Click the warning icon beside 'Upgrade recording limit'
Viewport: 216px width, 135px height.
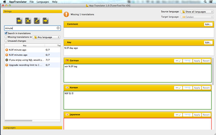(x=6, y=65)
